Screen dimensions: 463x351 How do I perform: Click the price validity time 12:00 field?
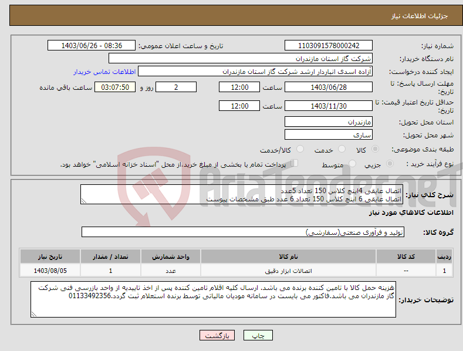pos(239,106)
